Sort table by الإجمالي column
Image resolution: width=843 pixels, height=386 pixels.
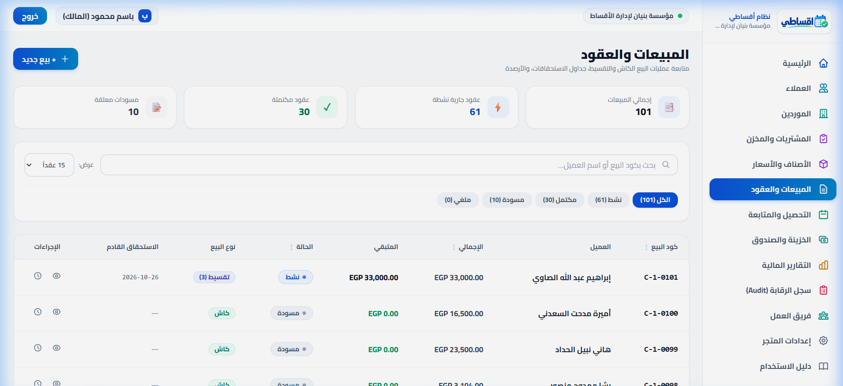coord(468,247)
